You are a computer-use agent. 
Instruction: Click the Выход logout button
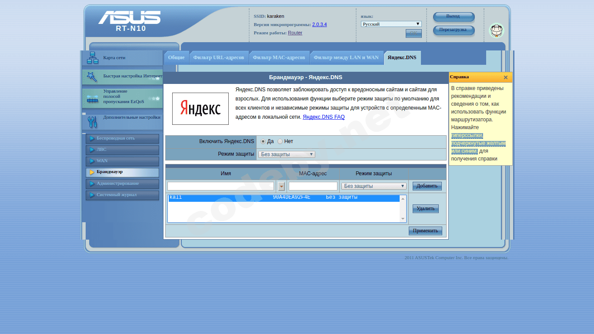[x=454, y=17]
